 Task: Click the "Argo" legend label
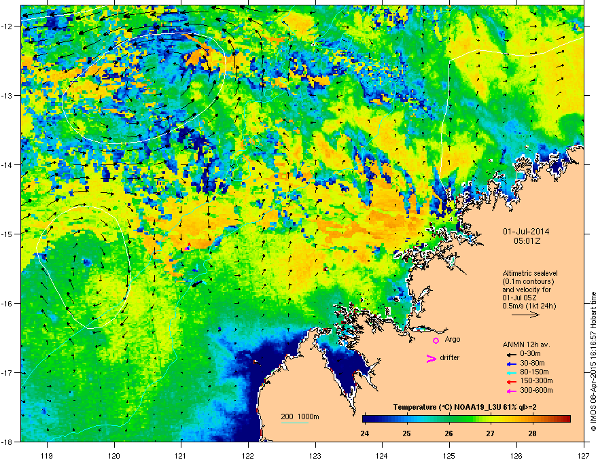click(x=453, y=339)
